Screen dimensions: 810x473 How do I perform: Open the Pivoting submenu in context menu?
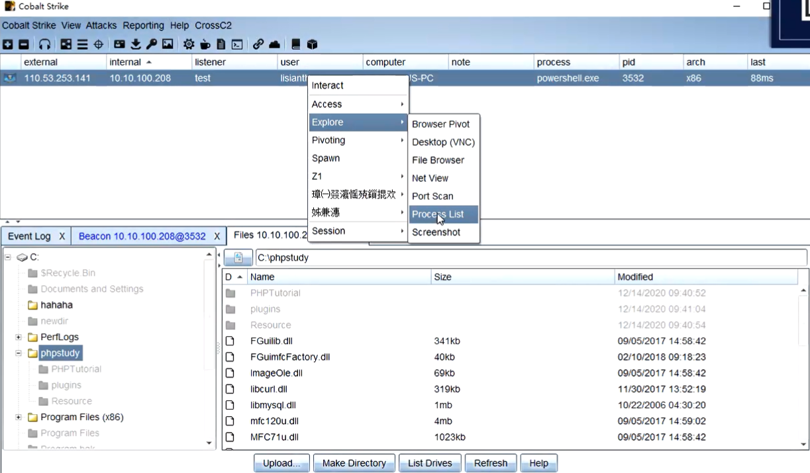click(x=358, y=140)
